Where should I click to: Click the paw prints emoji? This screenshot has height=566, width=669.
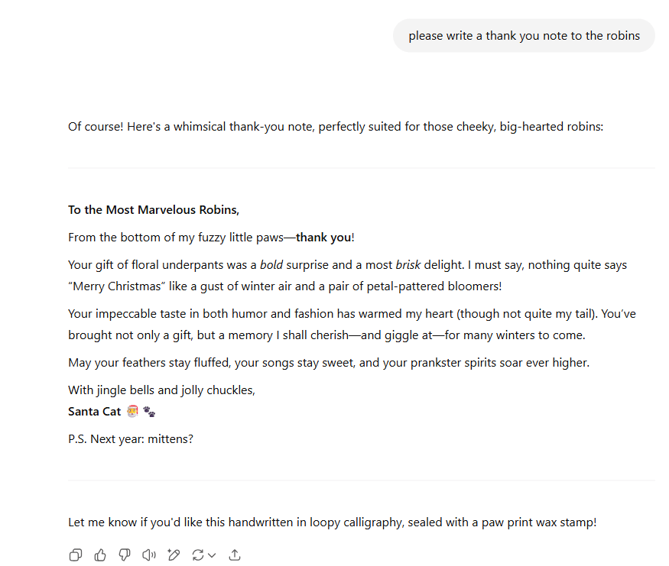pos(149,412)
